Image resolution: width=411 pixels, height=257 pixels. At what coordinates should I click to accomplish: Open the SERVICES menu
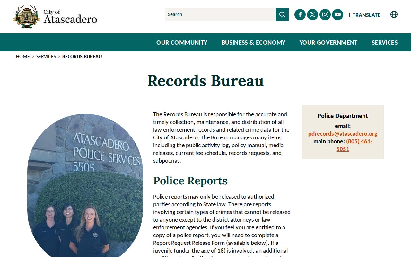point(385,42)
